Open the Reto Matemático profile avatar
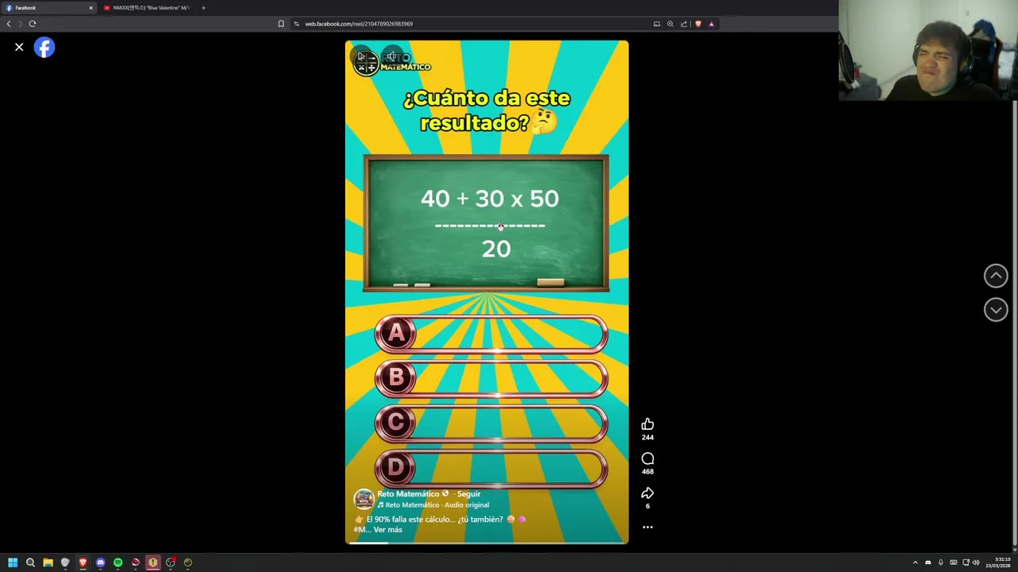This screenshot has width=1018, height=572. click(363, 499)
